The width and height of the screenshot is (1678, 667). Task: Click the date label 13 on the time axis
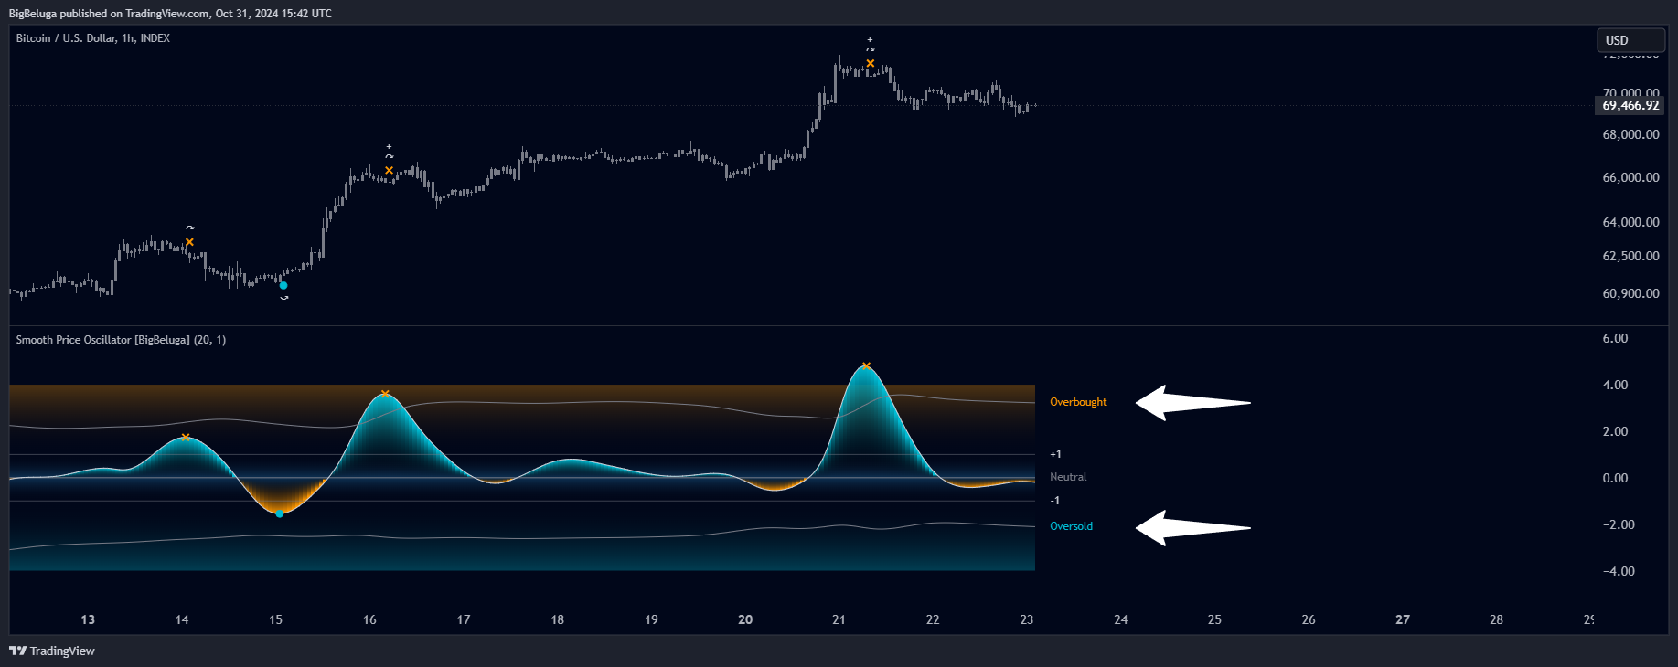click(x=88, y=619)
